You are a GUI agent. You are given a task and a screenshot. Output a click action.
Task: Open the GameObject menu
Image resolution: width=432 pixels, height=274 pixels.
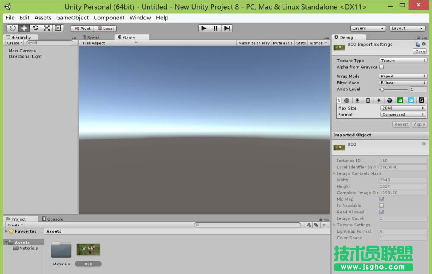coord(72,18)
